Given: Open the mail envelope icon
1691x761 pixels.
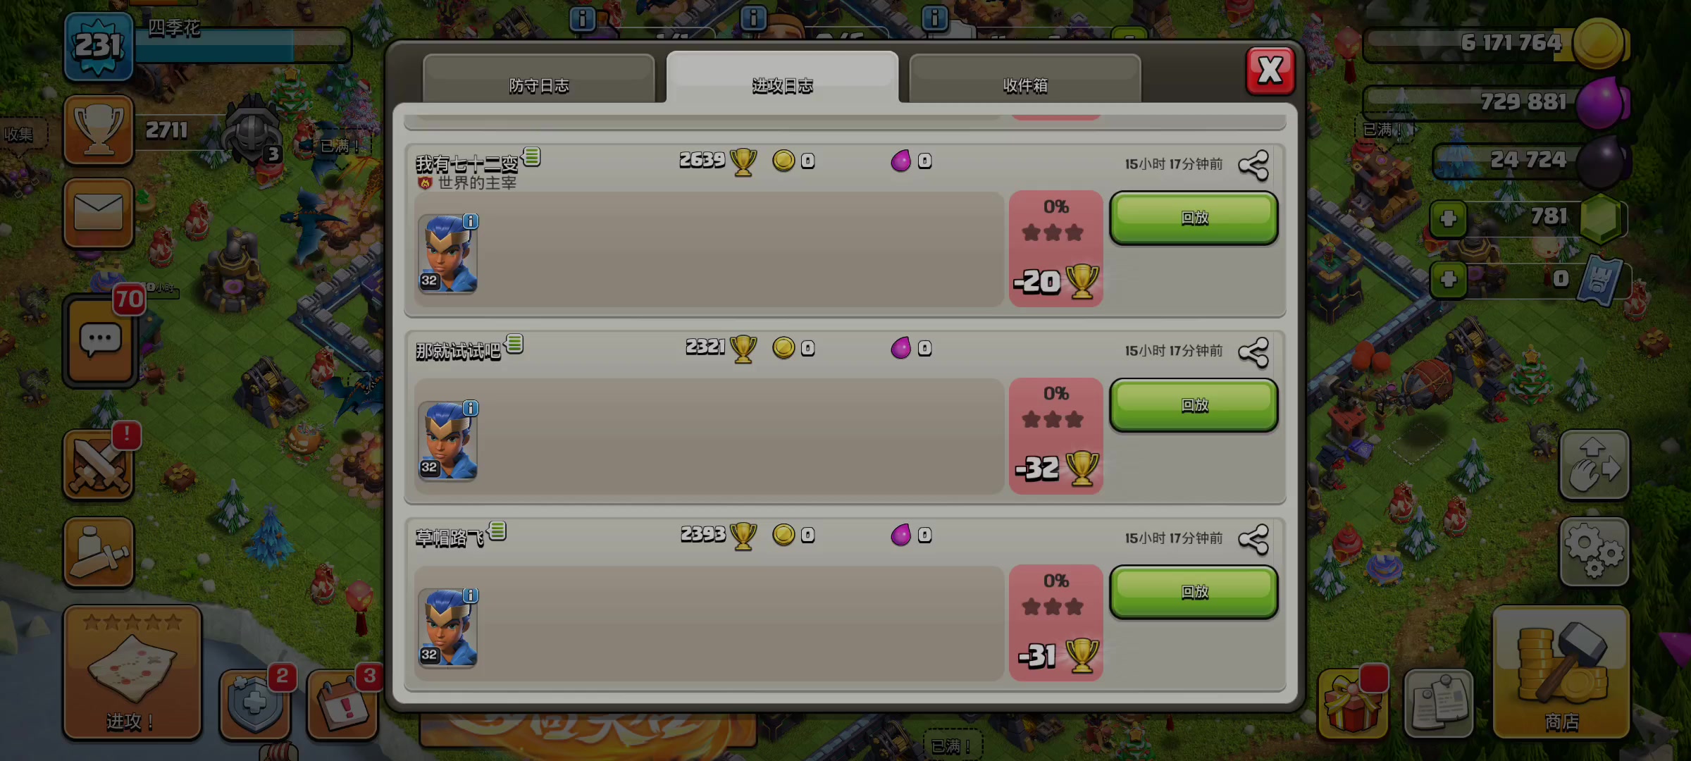Looking at the screenshot, I should [99, 213].
